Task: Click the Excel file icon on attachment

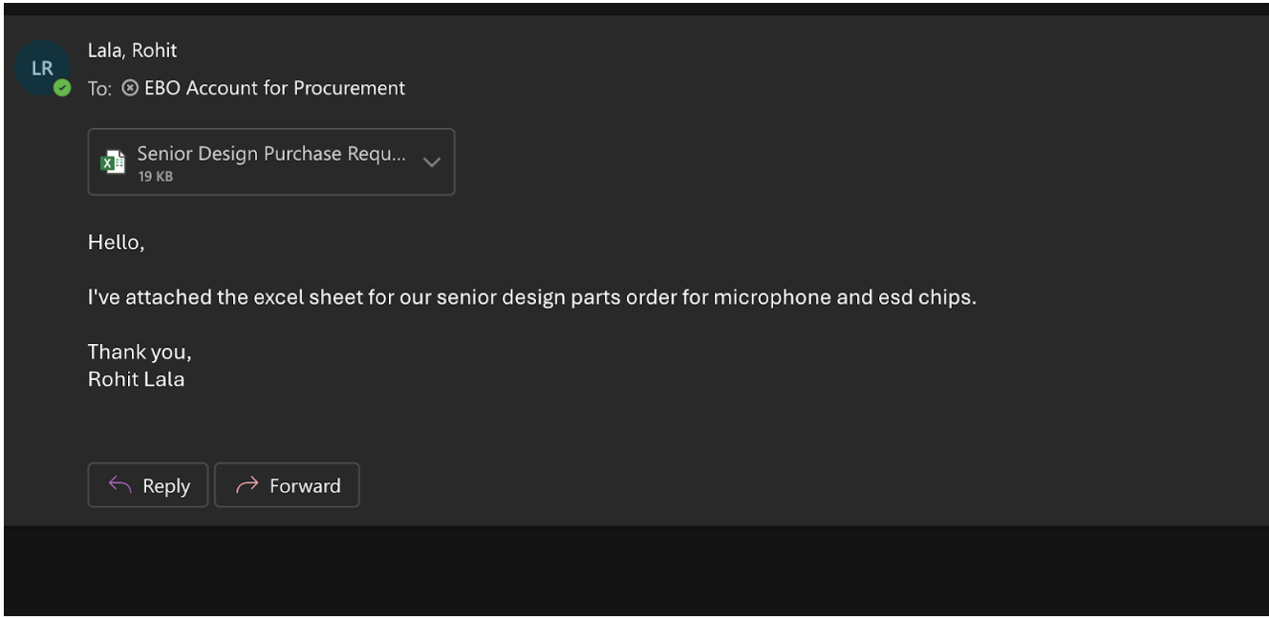Action: point(113,162)
